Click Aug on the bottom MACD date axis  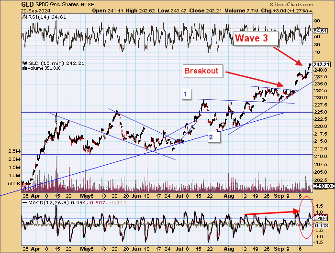point(229,249)
